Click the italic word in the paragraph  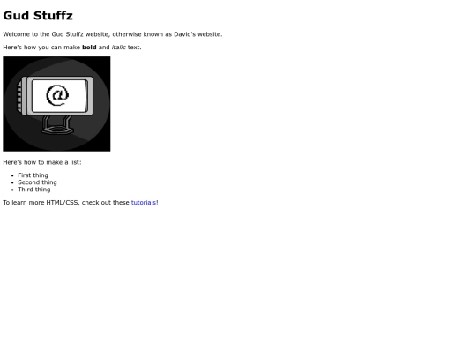tap(118, 48)
